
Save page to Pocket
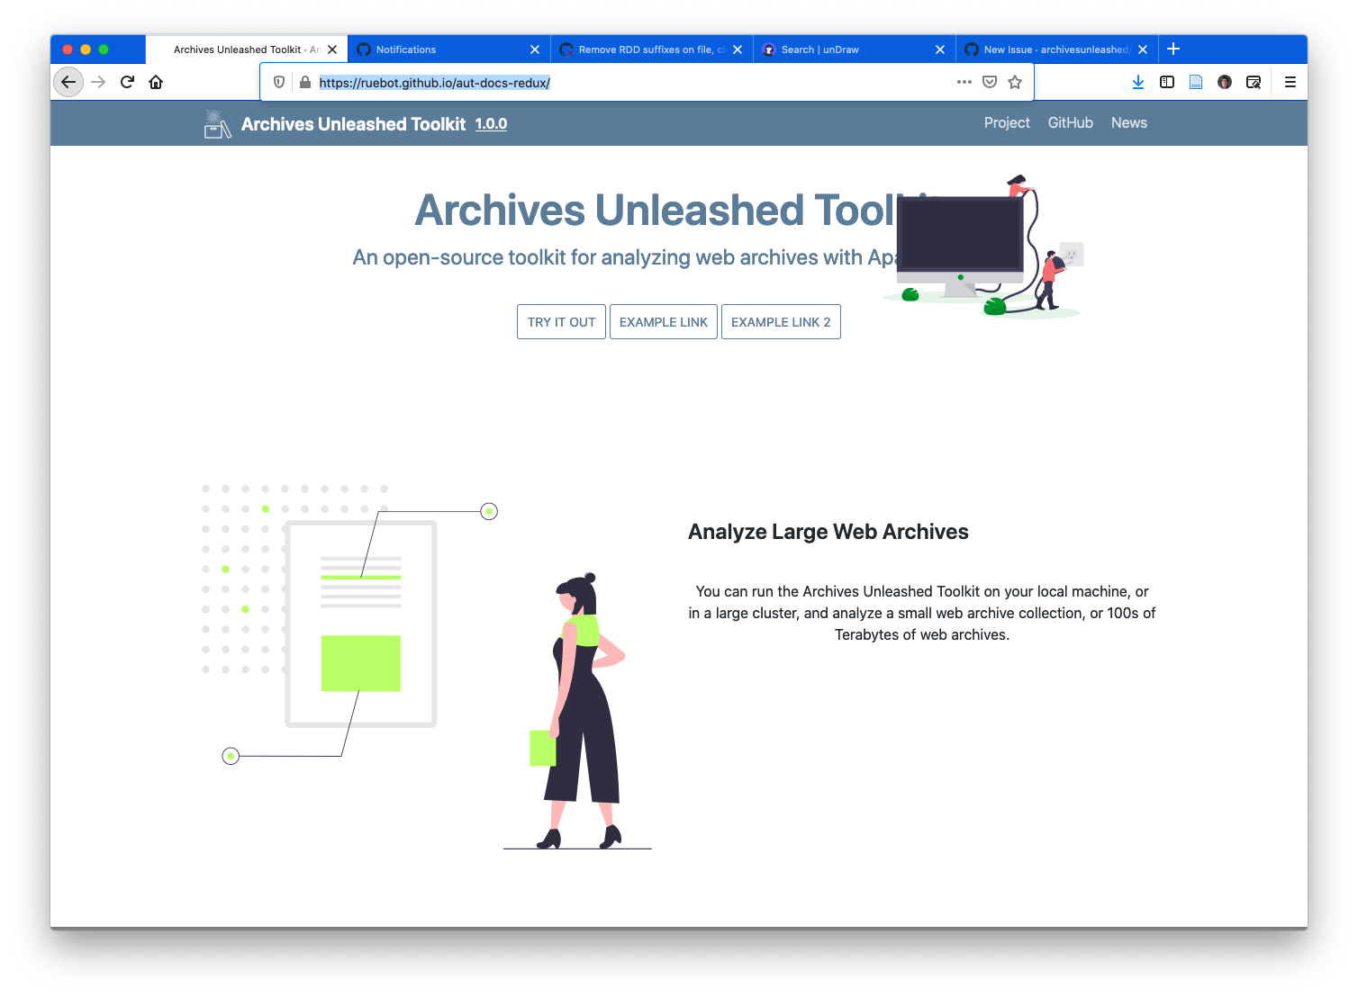pyautogui.click(x=990, y=82)
